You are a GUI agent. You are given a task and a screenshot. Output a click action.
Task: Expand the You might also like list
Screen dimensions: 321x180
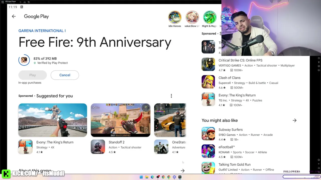[294, 120]
